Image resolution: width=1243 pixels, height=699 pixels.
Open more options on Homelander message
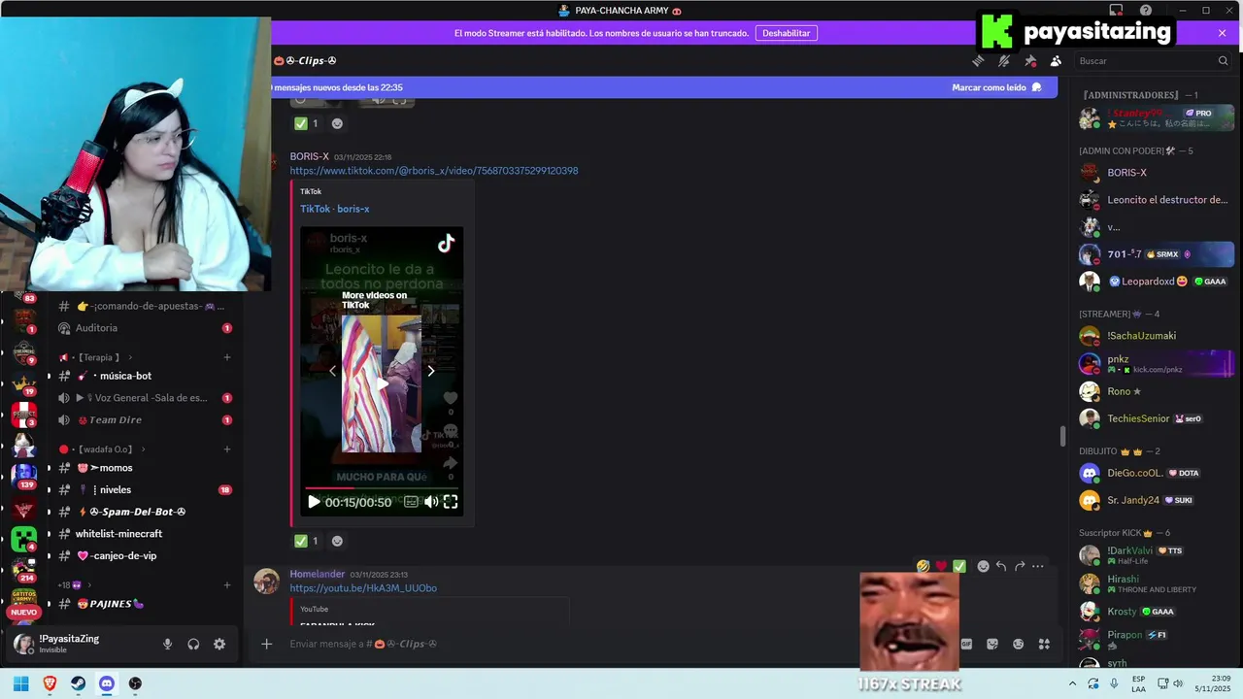pos(1038,566)
